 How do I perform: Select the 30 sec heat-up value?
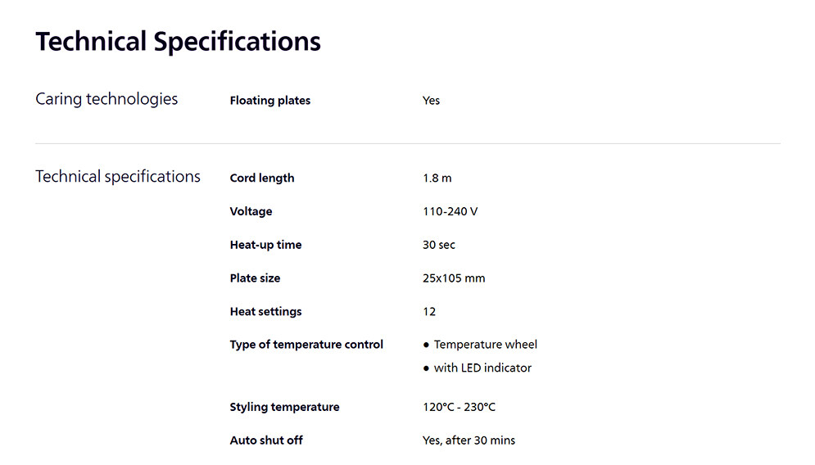(439, 245)
